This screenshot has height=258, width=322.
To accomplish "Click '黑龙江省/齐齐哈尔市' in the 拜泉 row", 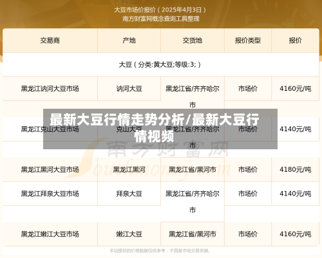I will 193,201.
